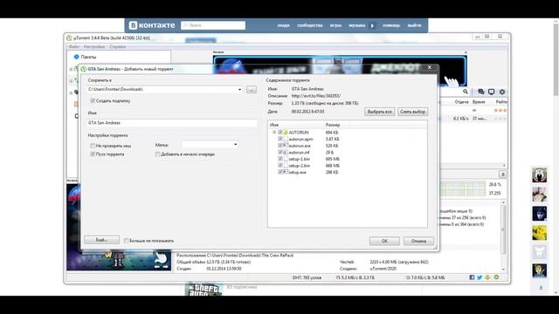The width and height of the screenshot is (559, 314).
Task: Click the VKontakte logo in the browser
Action: (152, 25)
